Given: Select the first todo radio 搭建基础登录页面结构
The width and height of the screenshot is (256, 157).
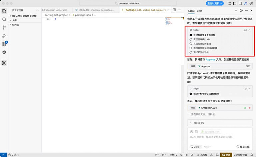Looking at the screenshot, I should click(x=191, y=35).
